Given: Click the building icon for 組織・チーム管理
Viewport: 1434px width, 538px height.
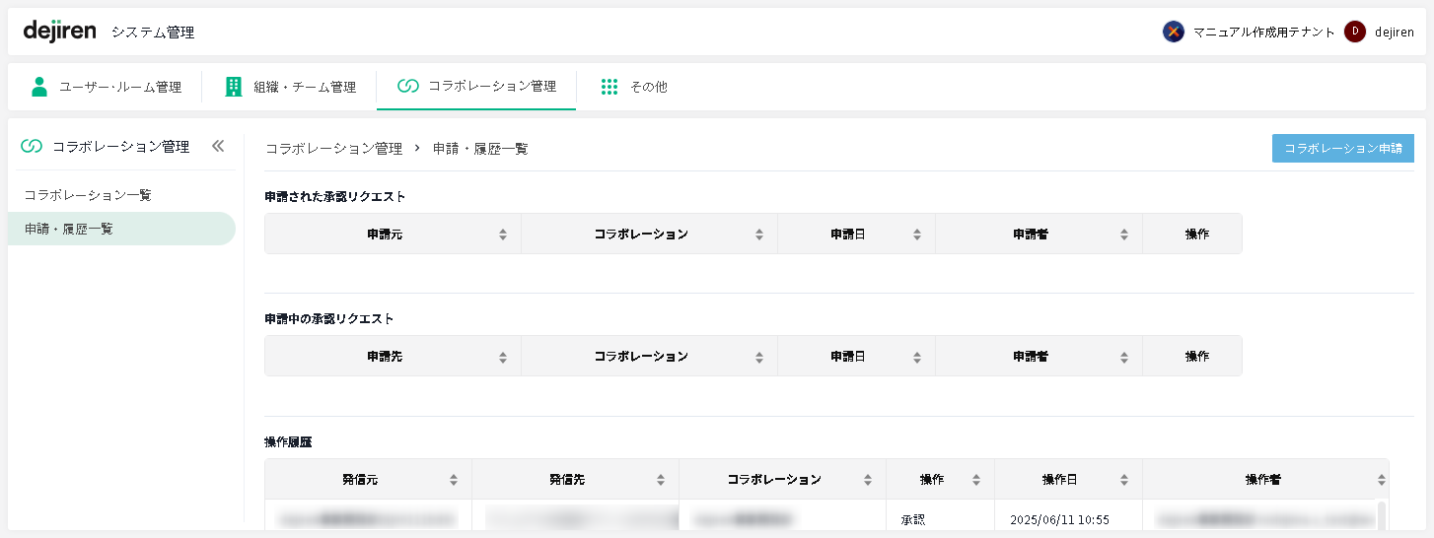Looking at the screenshot, I should click(x=234, y=87).
